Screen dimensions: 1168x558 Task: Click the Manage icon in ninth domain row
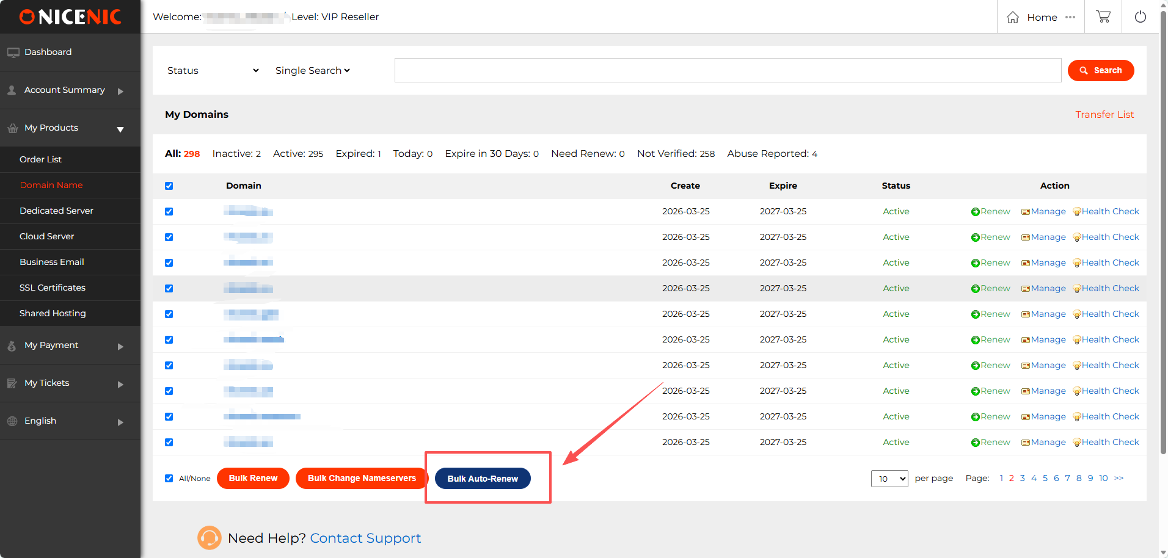coord(1026,417)
